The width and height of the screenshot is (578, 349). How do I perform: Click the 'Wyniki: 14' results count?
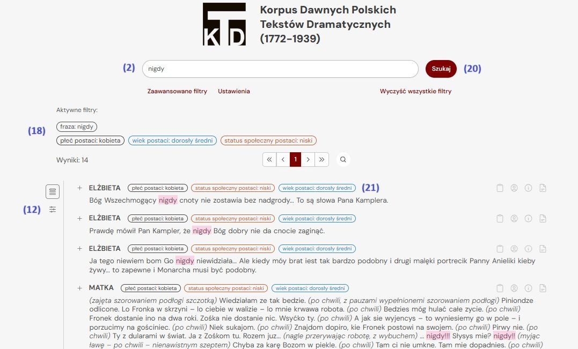(x=72, y=160)
